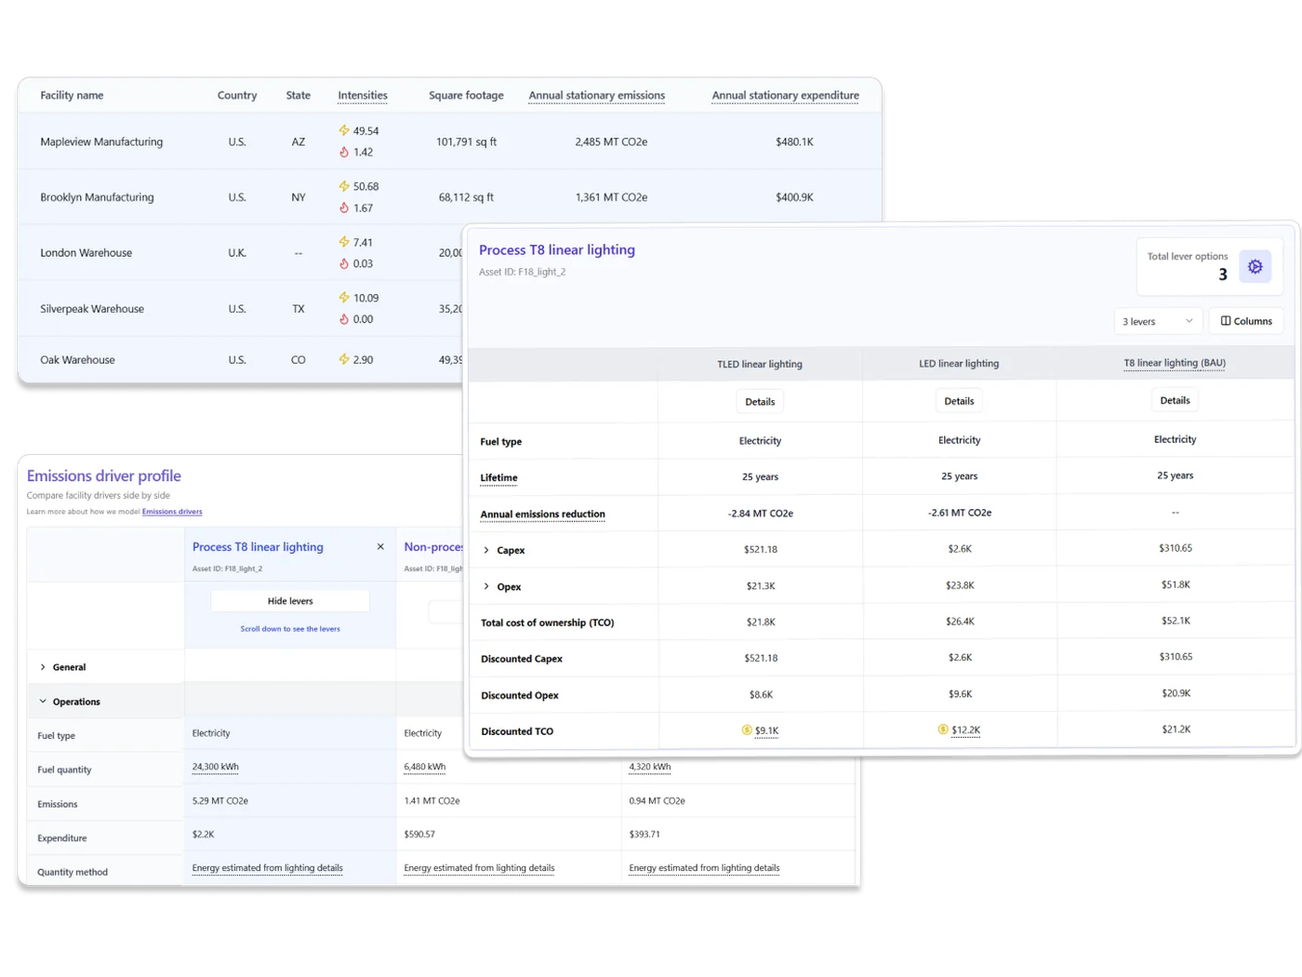
Task: Click the Hide levers button
Action: tap(289, 600)
